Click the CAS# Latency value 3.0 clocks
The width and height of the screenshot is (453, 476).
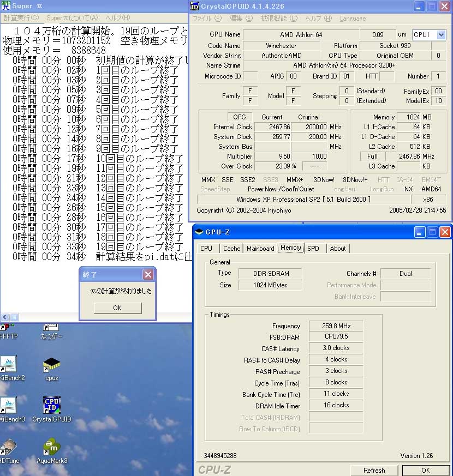pos(336,348)
